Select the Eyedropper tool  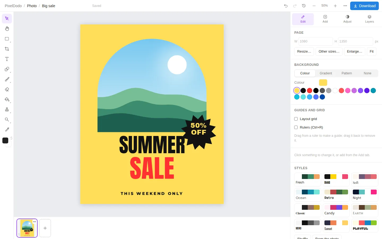(7, 130)
